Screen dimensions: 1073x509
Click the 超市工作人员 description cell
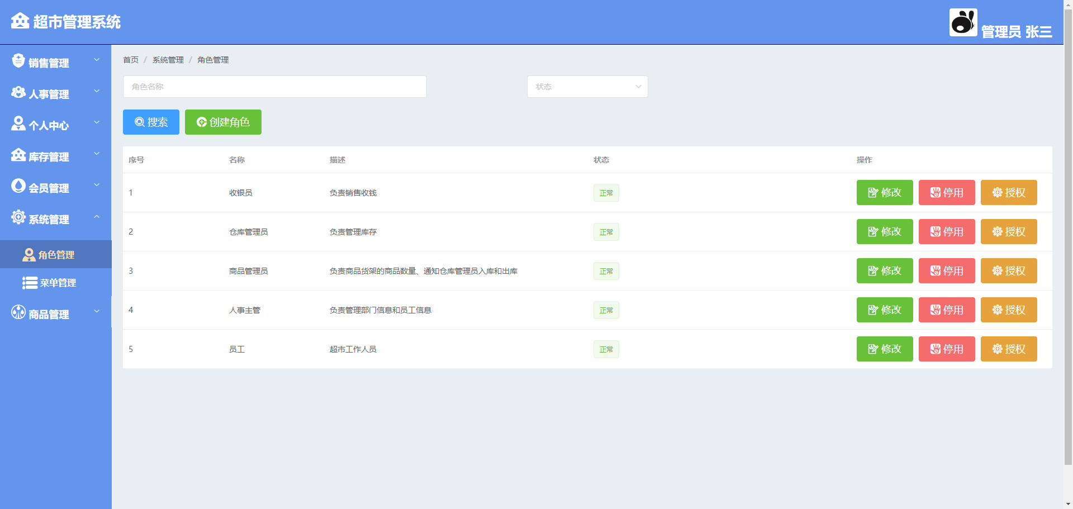(353, 349)
